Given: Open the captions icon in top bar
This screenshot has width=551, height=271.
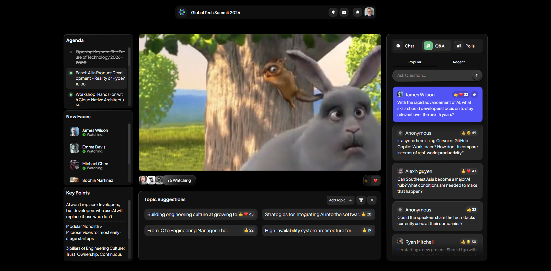Looking at the screenshot, I should (344, 12).
